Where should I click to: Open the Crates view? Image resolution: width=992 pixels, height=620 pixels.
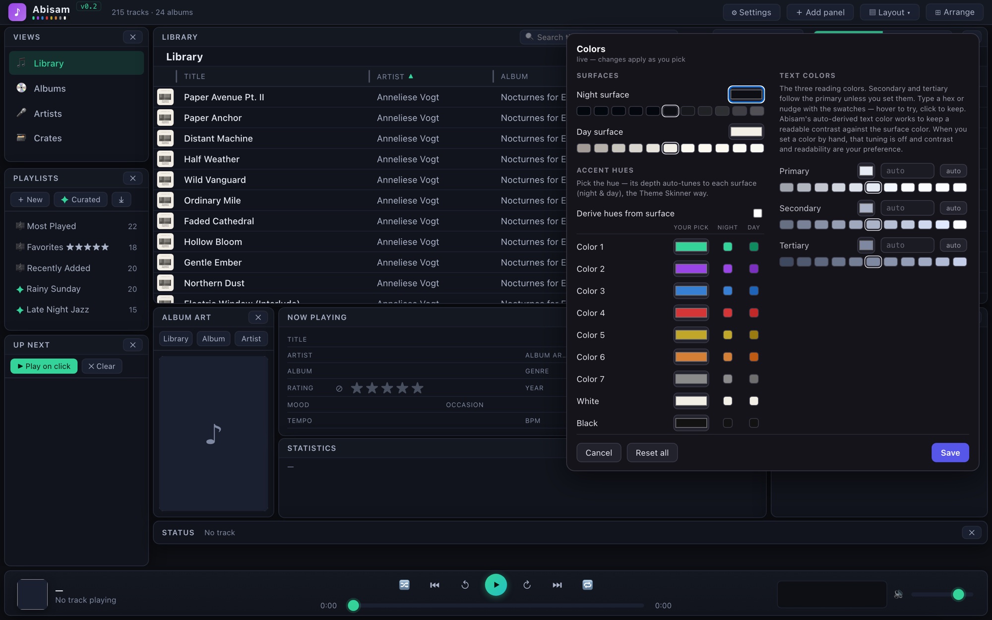(76, 138)
